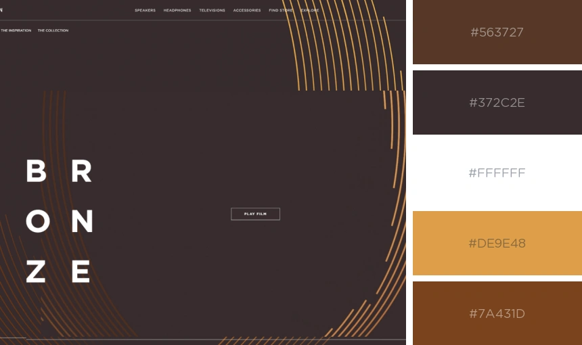This screenshot has width=582, height=345.
Task: Open the Headphones menu item
Action: [177, 10]
